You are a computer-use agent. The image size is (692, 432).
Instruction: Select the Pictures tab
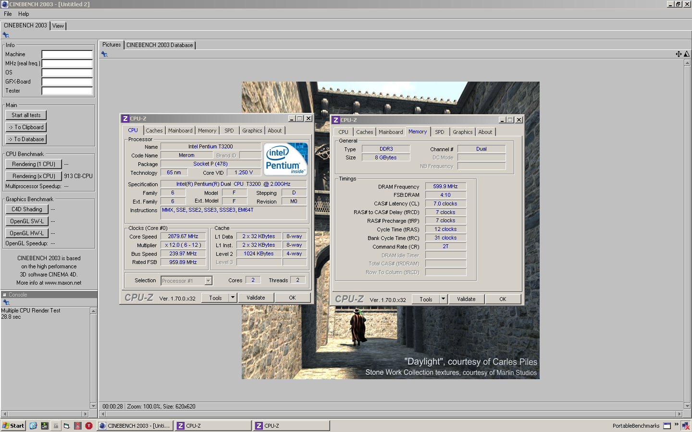pos(111,45)
